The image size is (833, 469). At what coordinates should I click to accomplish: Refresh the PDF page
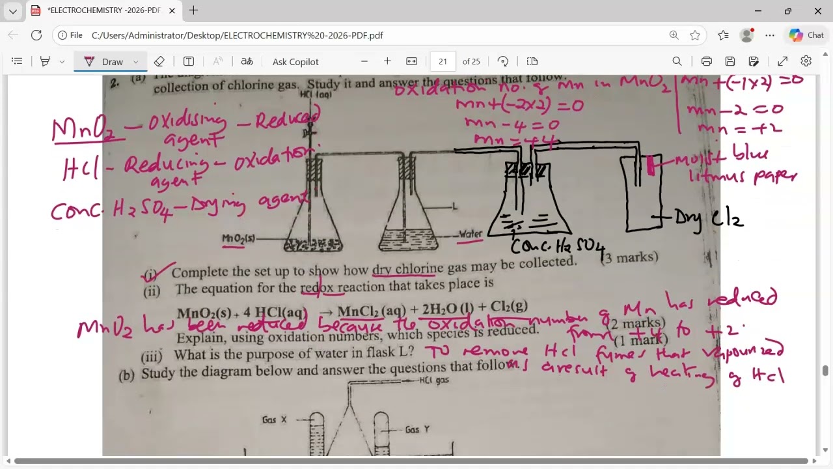tap(36, 35)
